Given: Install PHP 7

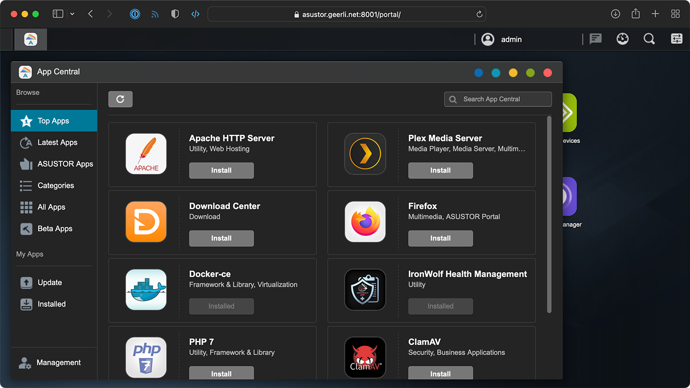Looking at the screenshot, I should pos(221,373).
